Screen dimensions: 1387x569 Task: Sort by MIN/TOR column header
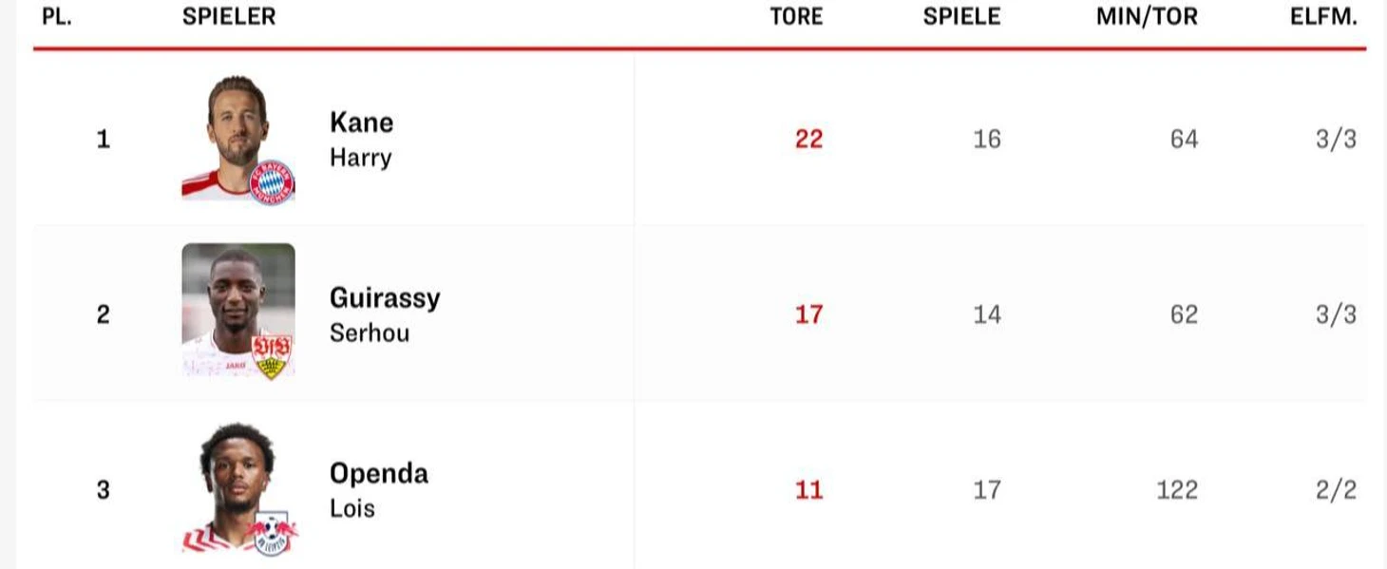1147,16
